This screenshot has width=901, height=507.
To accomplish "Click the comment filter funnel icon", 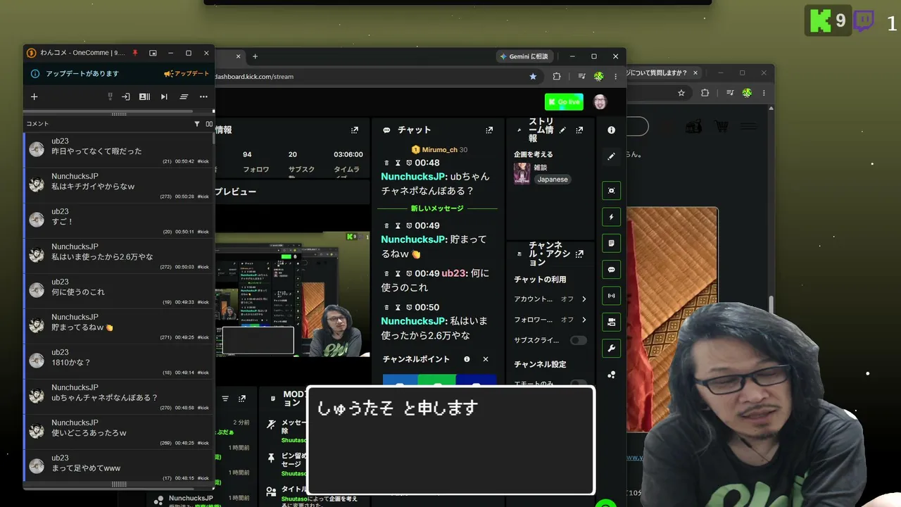I will coord(197,124).
